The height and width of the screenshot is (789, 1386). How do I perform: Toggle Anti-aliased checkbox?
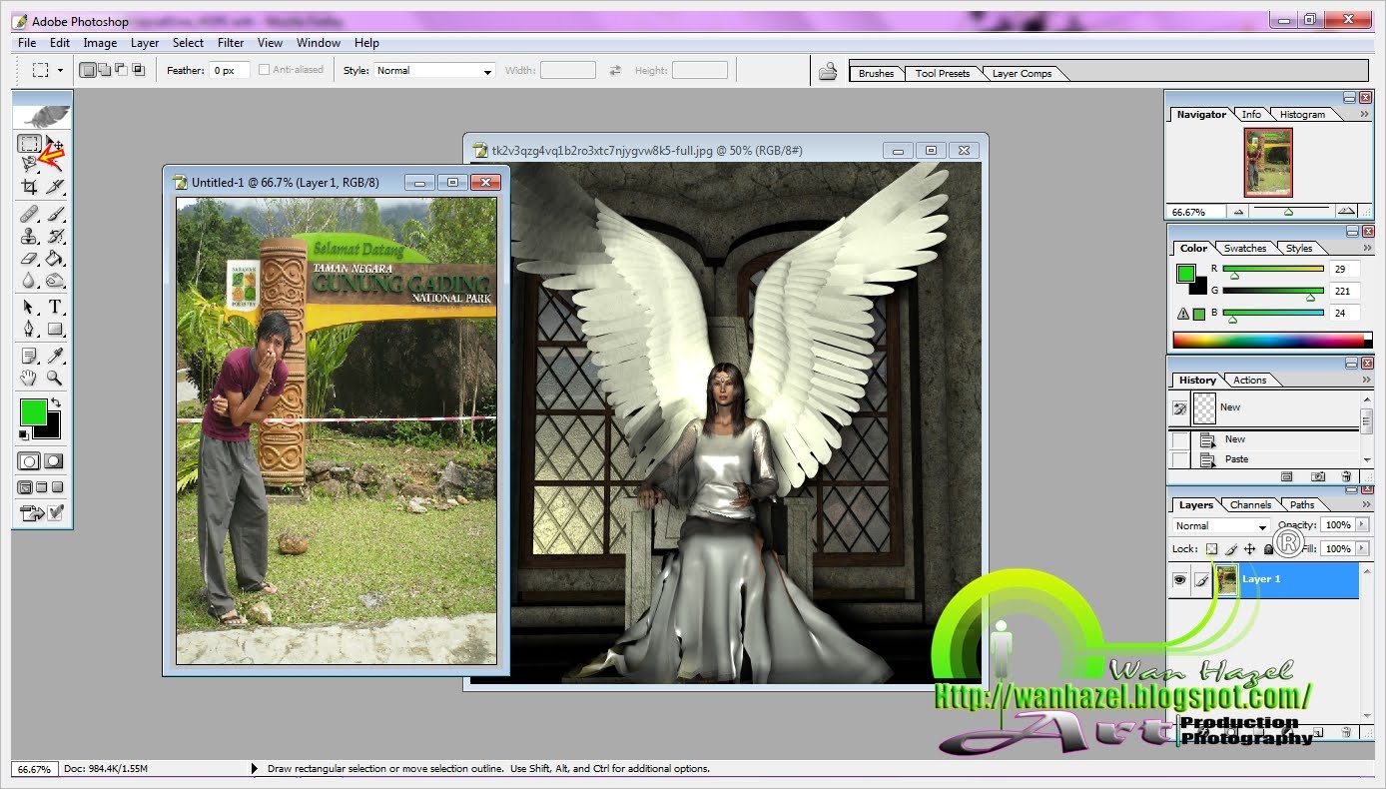pos(264,70)
